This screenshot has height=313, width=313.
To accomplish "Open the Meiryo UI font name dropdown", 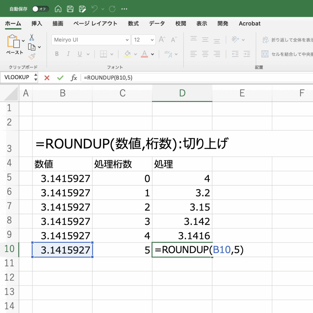I will coord(127,40).
